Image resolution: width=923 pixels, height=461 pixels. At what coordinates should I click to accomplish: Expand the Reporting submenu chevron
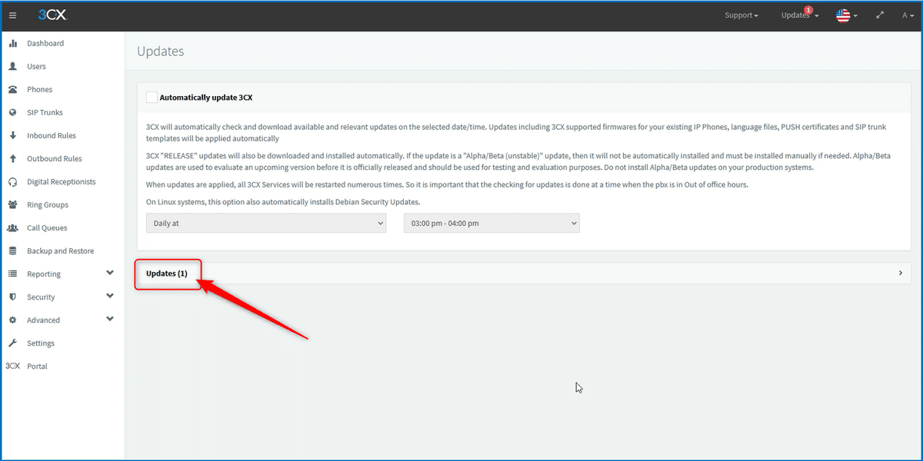(x=110, y=273)
